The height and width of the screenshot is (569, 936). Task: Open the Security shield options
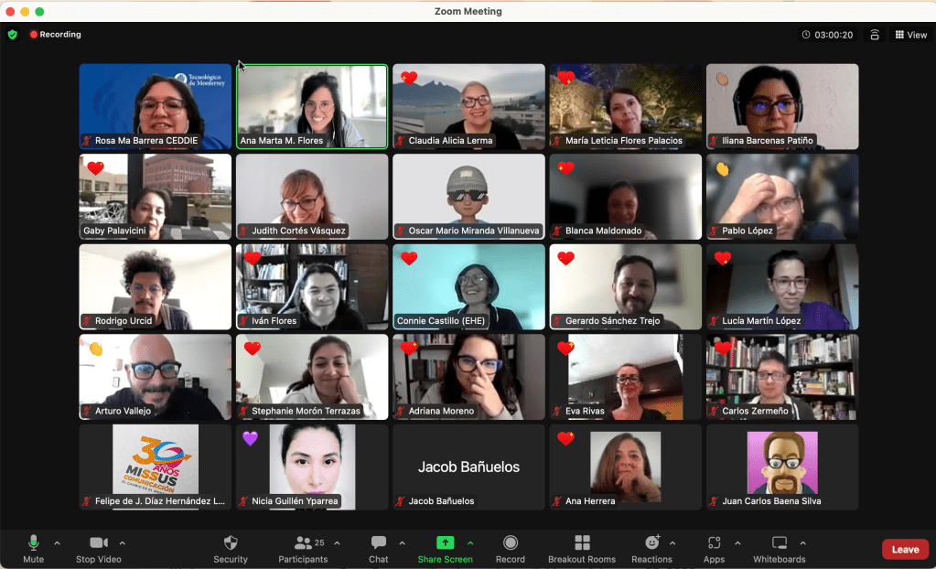[x=231, y=548]
